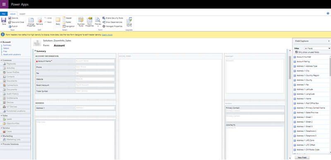Screen dimensions: 331x160
Task: Switch to the INSERT tab
Action: (22, 14)
